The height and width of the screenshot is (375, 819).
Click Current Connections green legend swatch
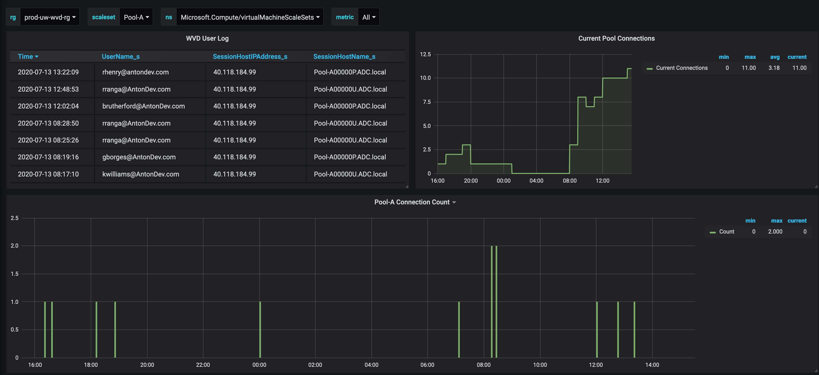point(649,69)
